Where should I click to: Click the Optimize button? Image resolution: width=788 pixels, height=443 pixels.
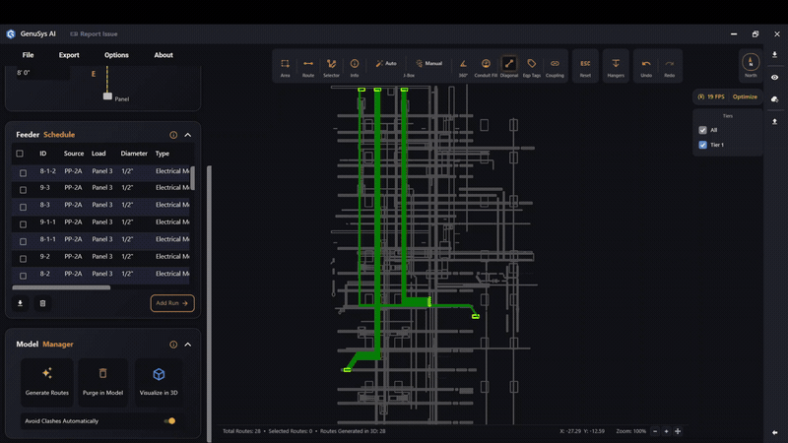[x=745, y=96]
